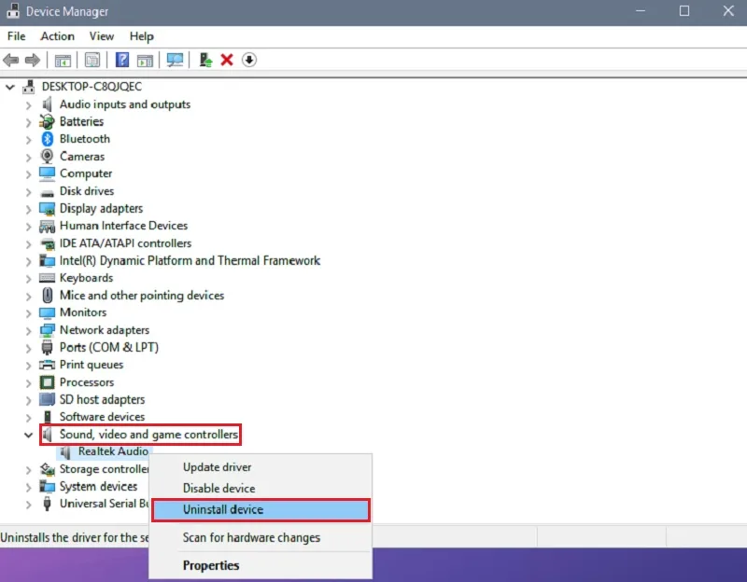The image size is (747, 582).
Task: Open Properties from the context menu
Action: (211, 565)
